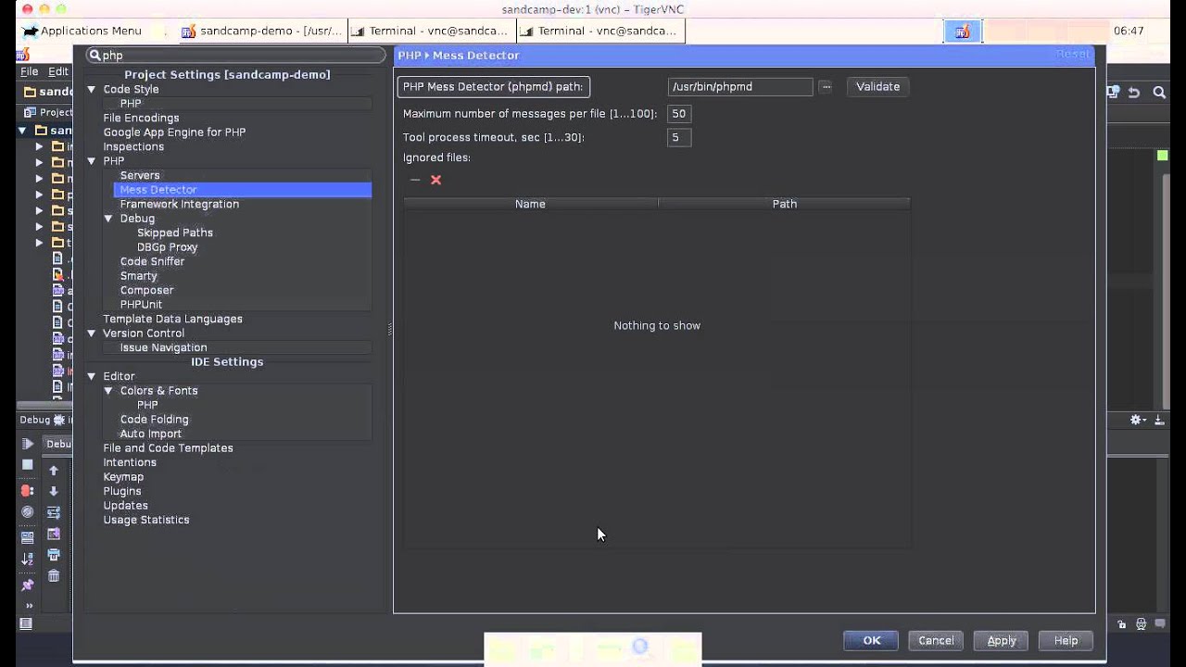This screenshot has height=667, width=1186.
Task: Select Plugins in IDE Settings
Action: pos(122,491)
